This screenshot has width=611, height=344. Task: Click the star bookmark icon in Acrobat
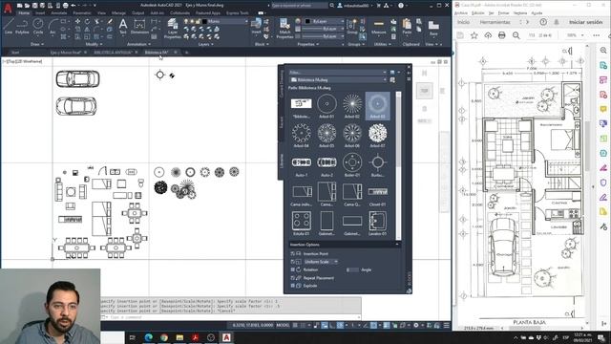coord(474,35)
